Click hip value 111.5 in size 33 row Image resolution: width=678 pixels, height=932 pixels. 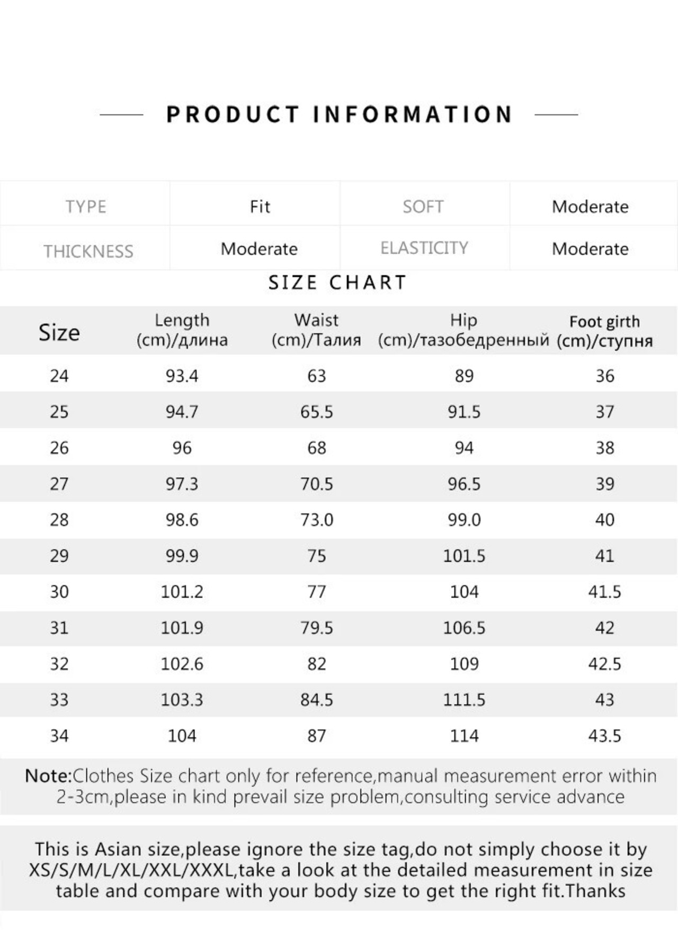coord(464,700)
